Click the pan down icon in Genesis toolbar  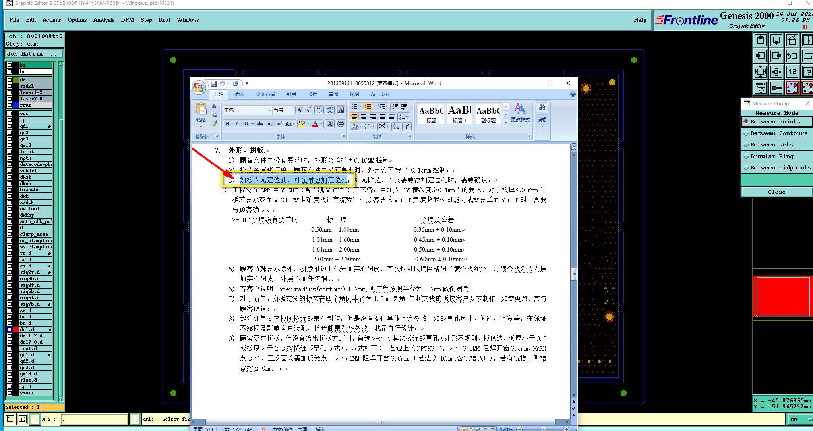[x=776, y=40]
